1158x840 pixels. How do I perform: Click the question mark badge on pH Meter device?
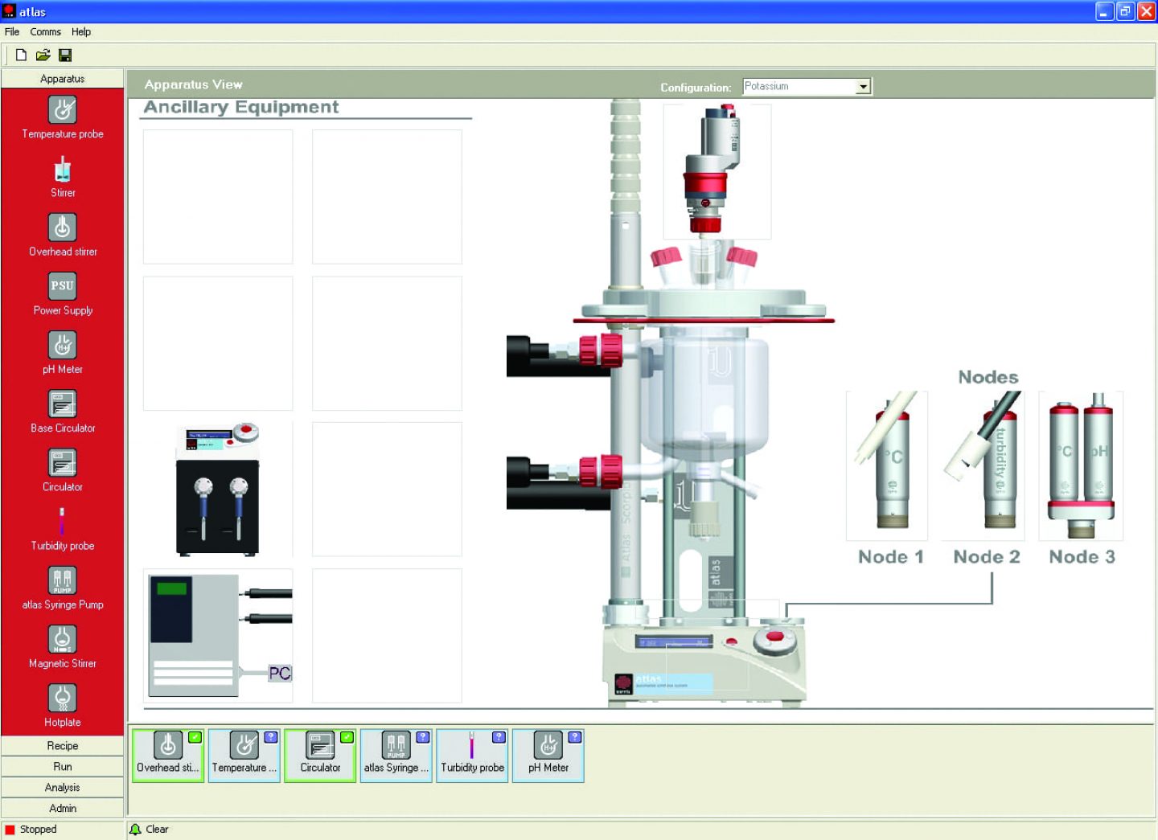click(573, 736)
